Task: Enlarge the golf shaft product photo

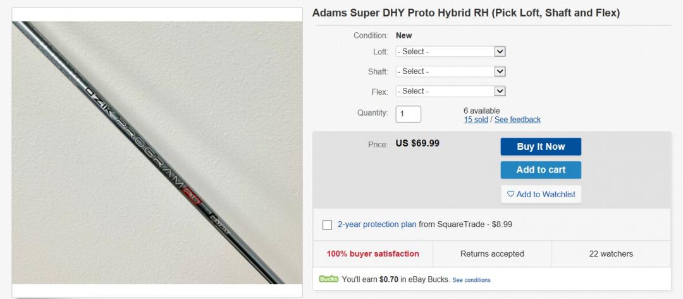Action: (157, 152)
